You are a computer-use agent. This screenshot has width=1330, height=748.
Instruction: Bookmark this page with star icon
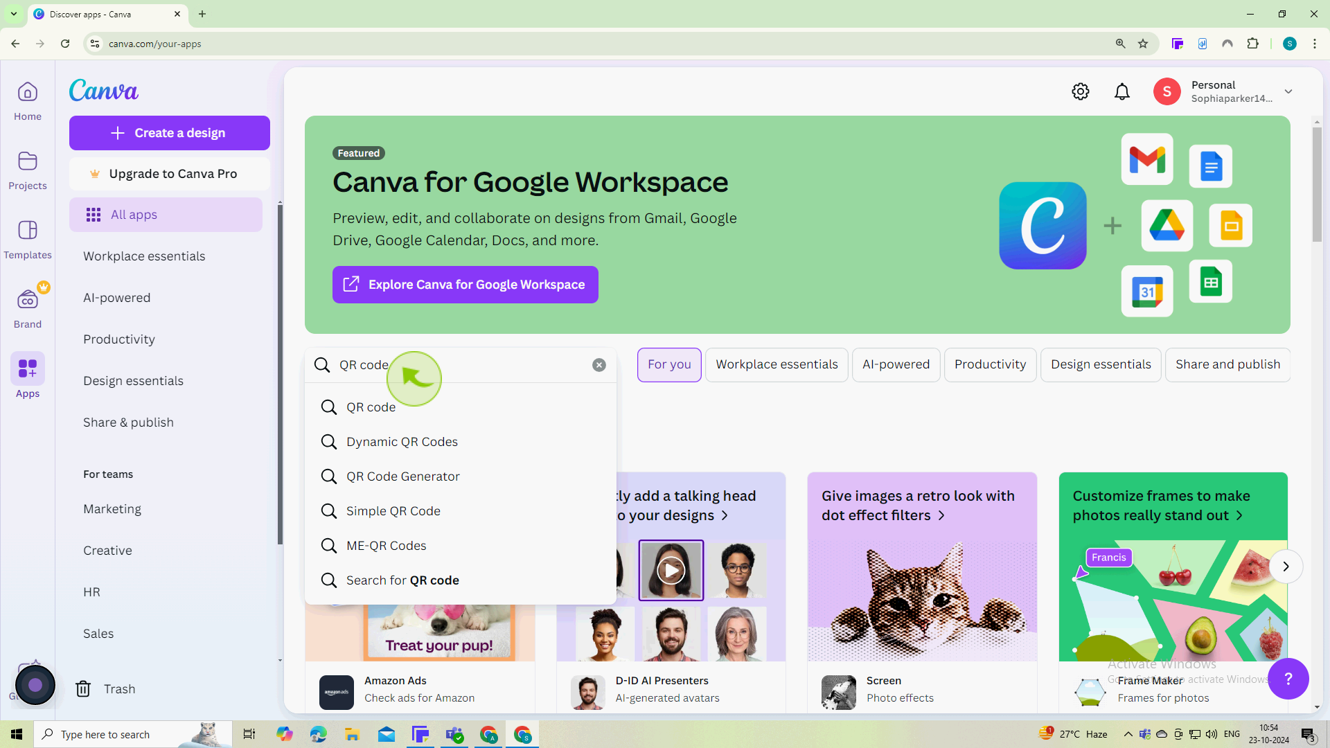coord(1143,44)
